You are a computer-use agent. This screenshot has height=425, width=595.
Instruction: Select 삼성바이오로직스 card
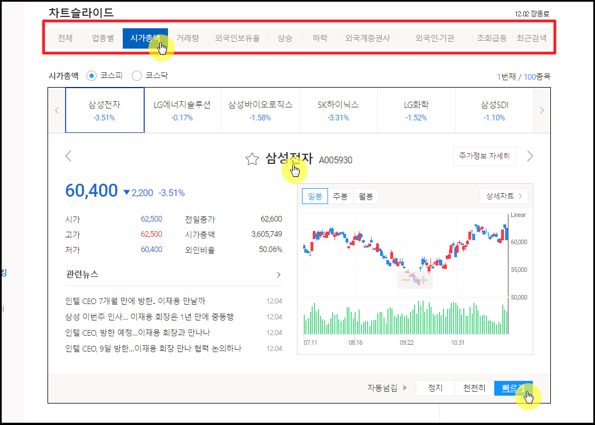[x=260, y=110]
